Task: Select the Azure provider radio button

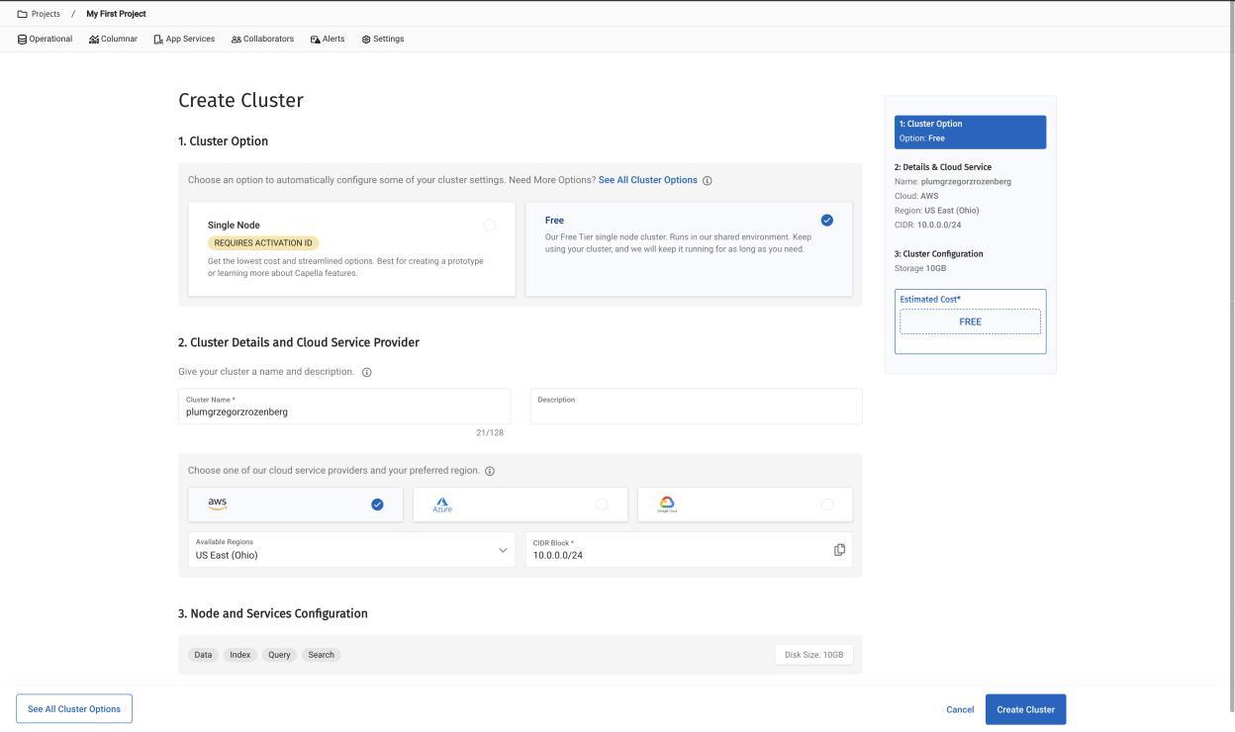Action: [602, 504]
